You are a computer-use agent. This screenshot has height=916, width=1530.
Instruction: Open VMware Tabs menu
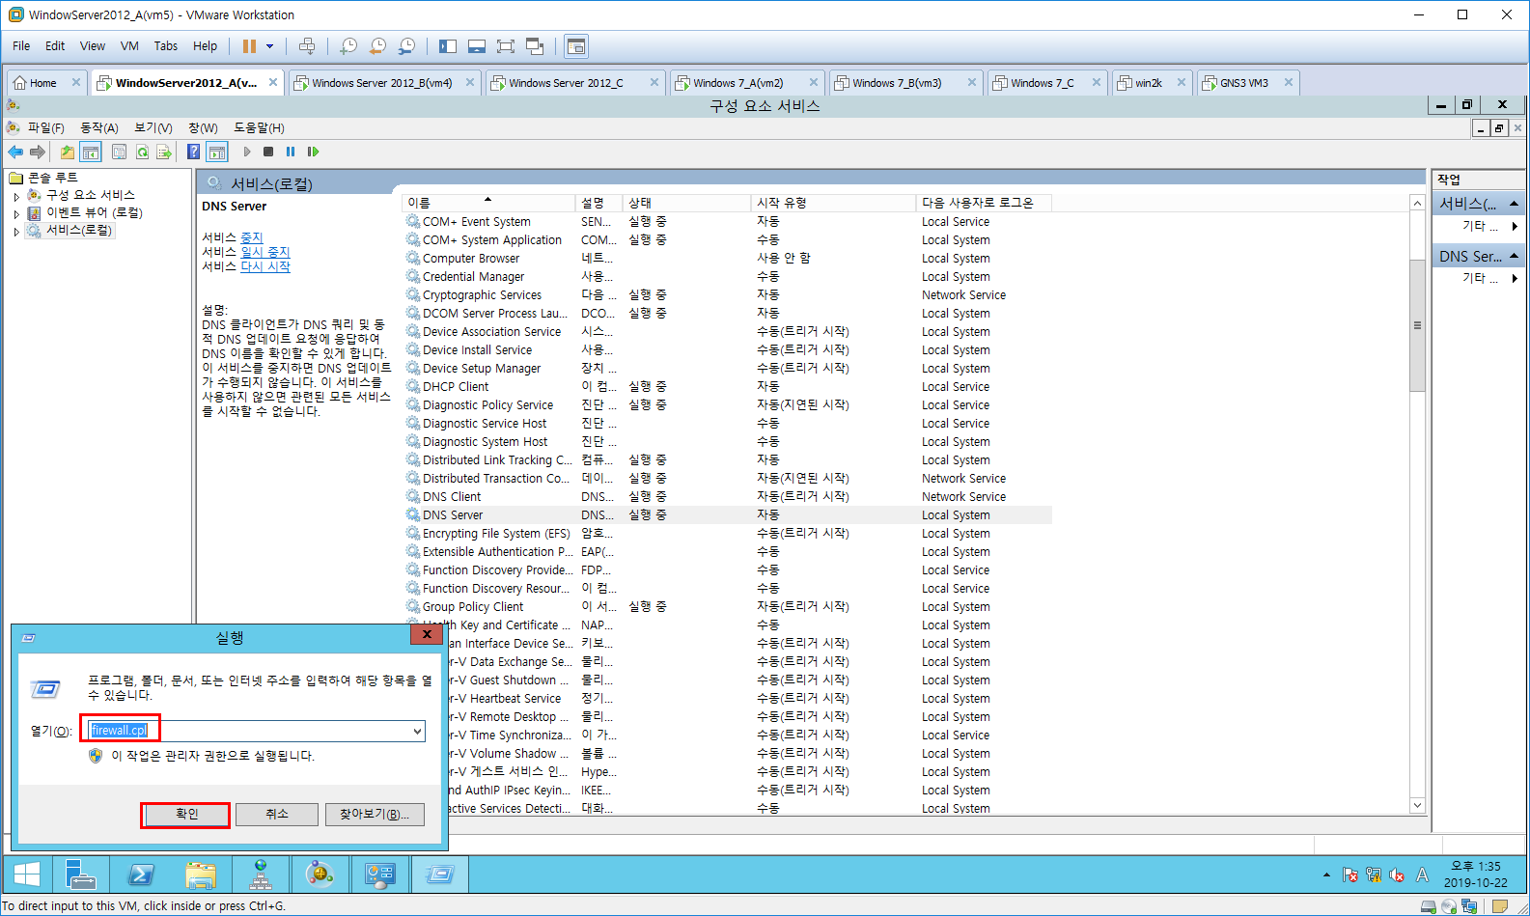(x=166, y=46)
